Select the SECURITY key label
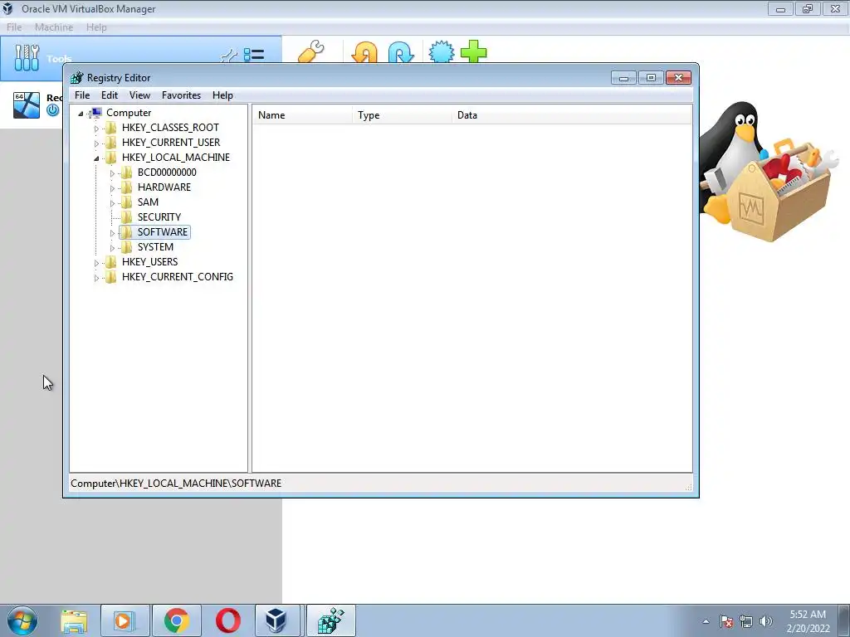Screen dimensions: 850x637 pos(159,217)
